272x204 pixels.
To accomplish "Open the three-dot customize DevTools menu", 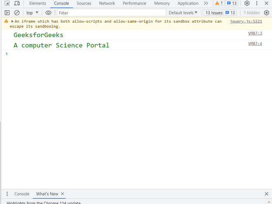I will point(257,3).
